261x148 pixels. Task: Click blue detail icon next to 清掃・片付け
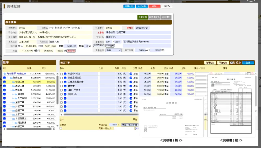[x=65, y=90]
